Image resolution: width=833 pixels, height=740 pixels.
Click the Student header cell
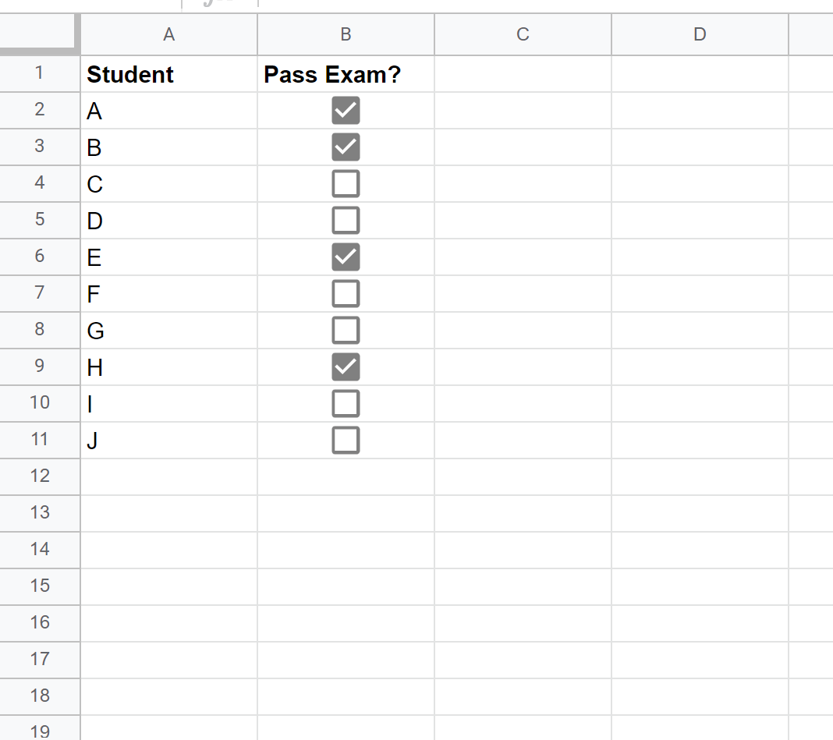169,74
